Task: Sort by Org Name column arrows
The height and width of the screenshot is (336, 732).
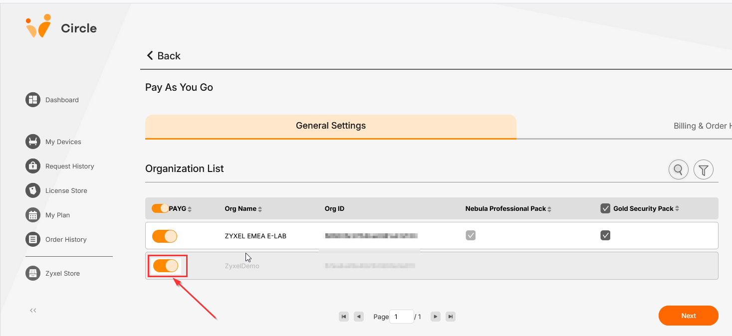Action: coord(260,209)
